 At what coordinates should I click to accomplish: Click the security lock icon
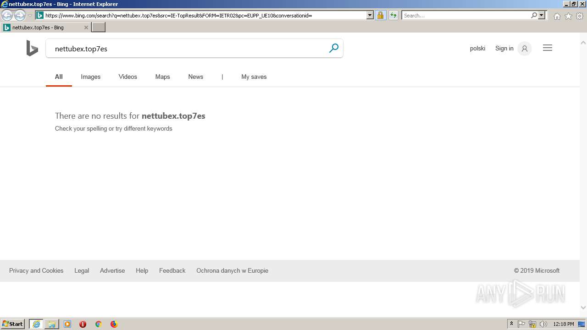click(380, 16)
